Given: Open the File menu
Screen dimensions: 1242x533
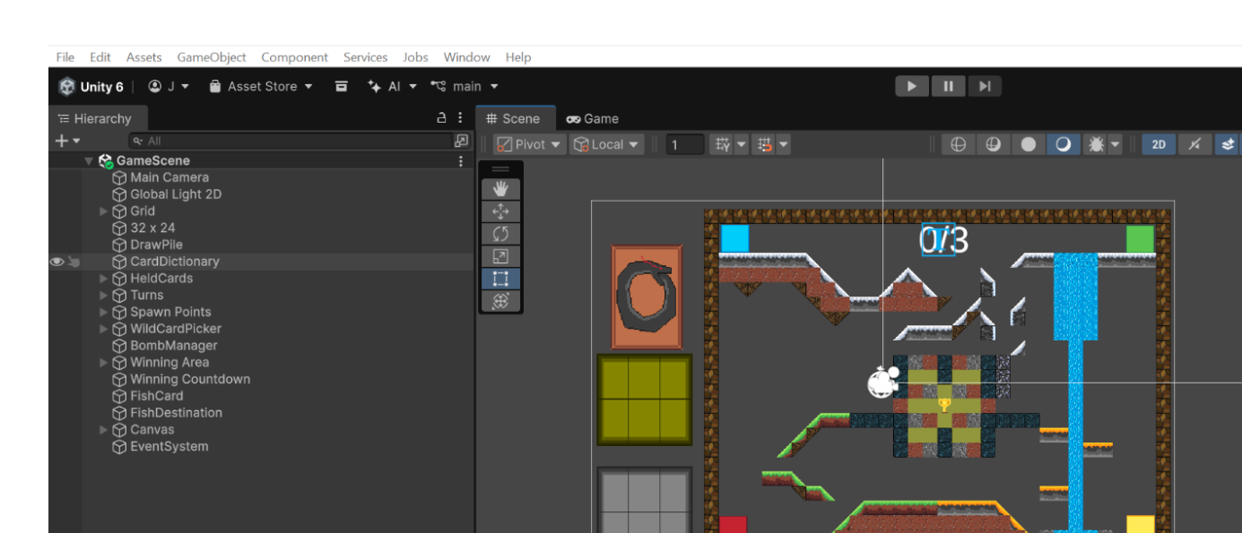Looking at the screenshot, I should [65, 57].
